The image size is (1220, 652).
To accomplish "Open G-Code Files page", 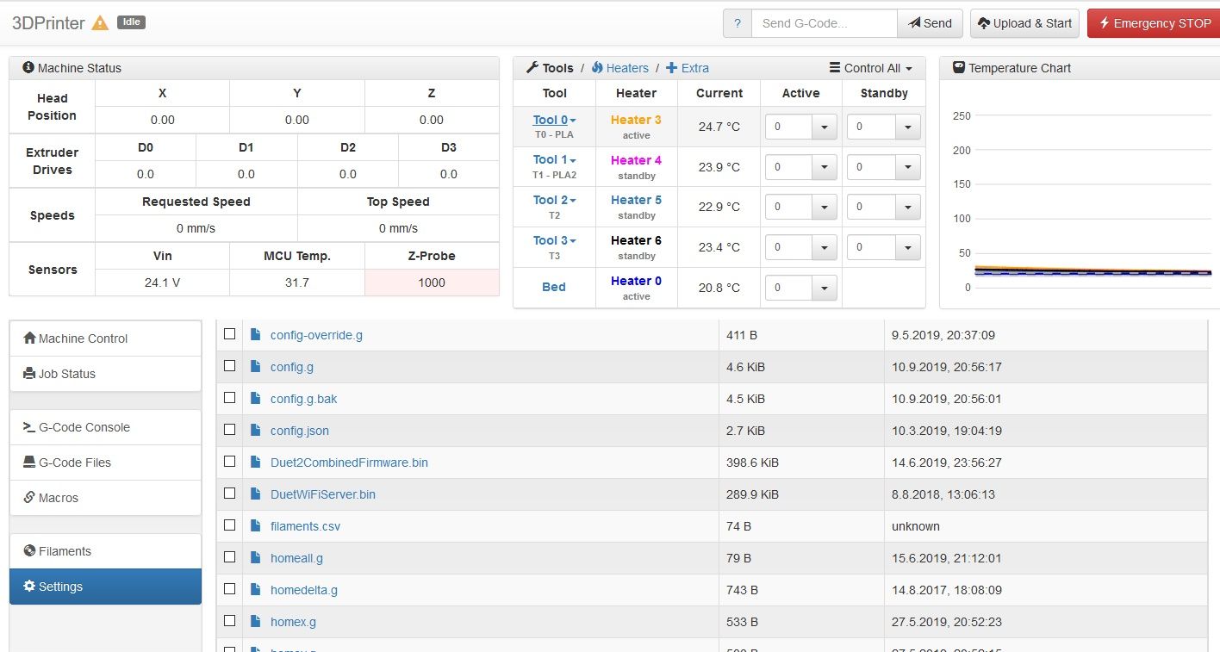I will 105,463.
